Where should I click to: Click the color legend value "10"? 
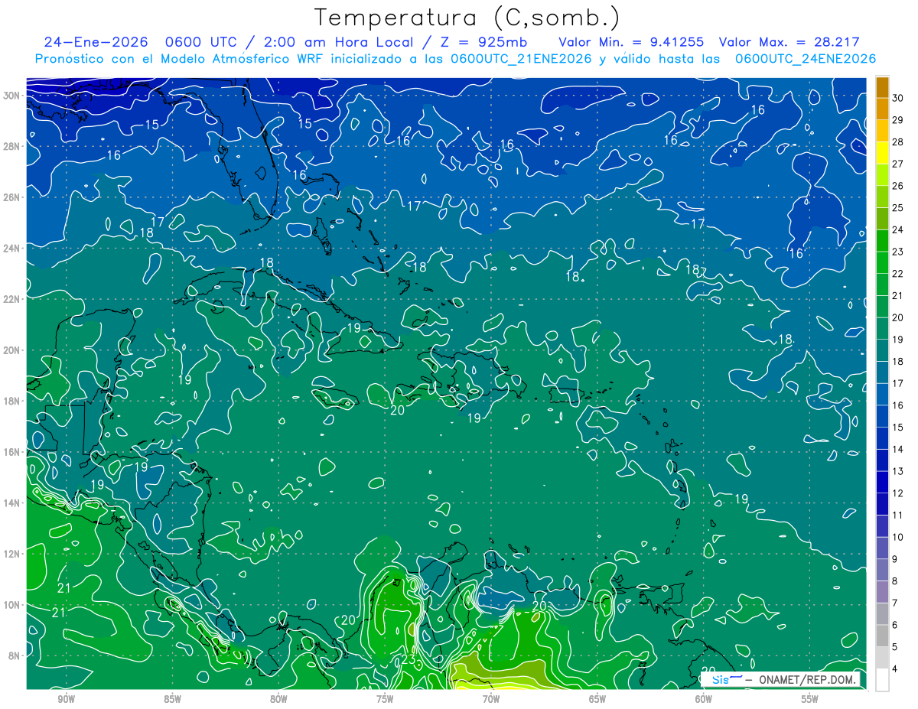click(898, 537)
